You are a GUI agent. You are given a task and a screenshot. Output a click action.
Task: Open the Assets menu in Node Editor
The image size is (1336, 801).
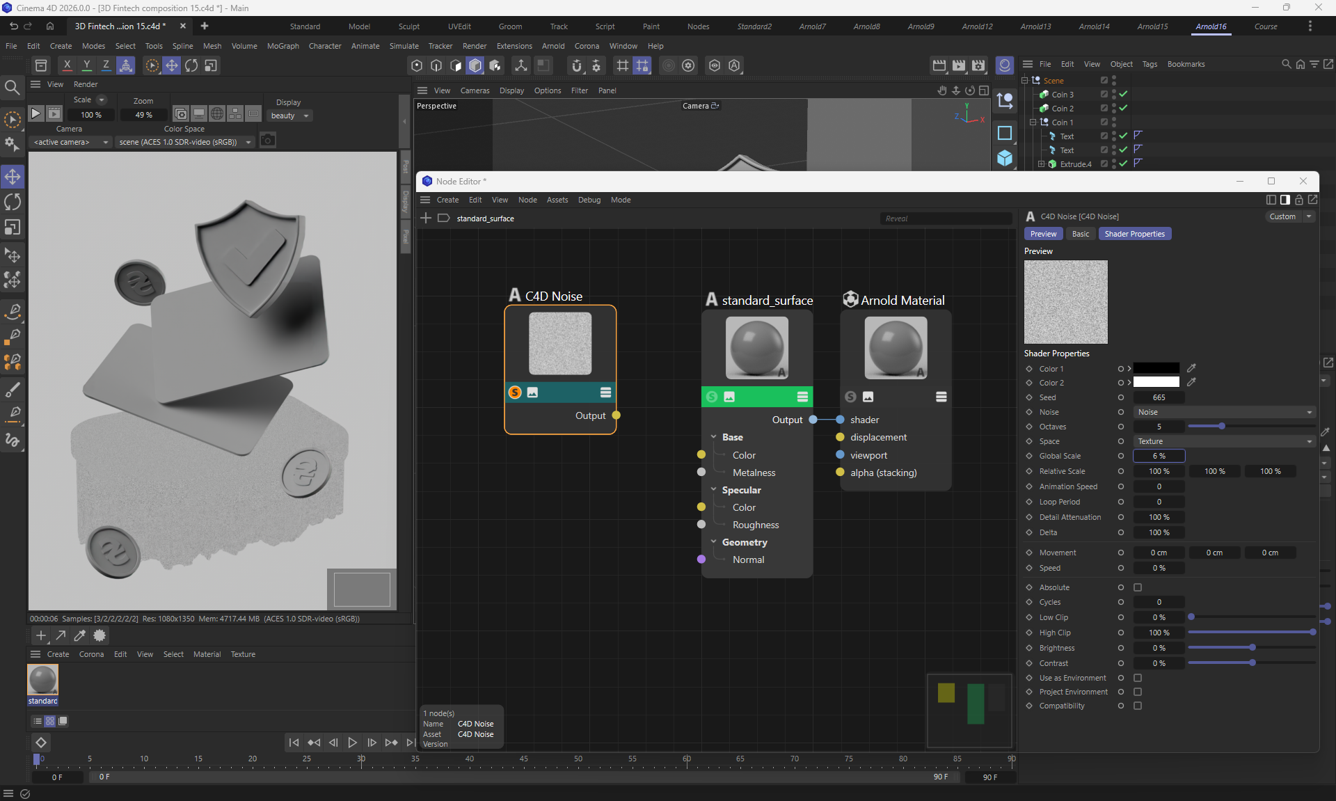pos(557,200)
